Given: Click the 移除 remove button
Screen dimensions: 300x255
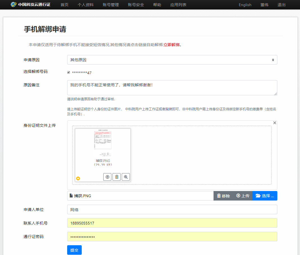Looking at the screenshot, I should (223, 196).
